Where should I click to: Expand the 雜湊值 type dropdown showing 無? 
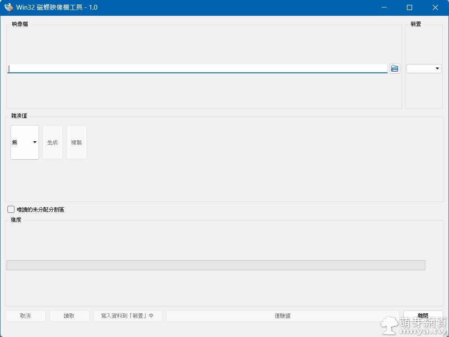pyautogui.click(x=25, y=142)
